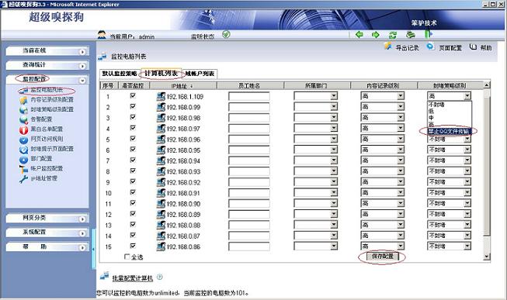Check the 全选 select-all checkbox
Viewport: 507px width, 300px height.
click(x=127, y=257)
